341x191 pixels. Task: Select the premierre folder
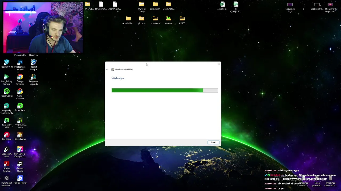[x=155, y=20]
